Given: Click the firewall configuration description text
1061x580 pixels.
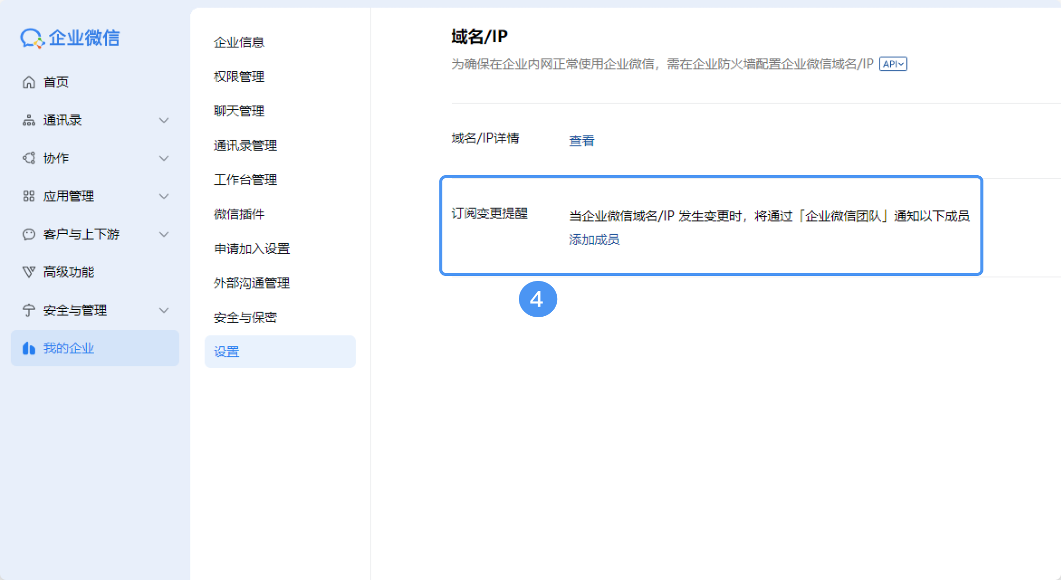Looking at the screenshot, I should point(662,64).
